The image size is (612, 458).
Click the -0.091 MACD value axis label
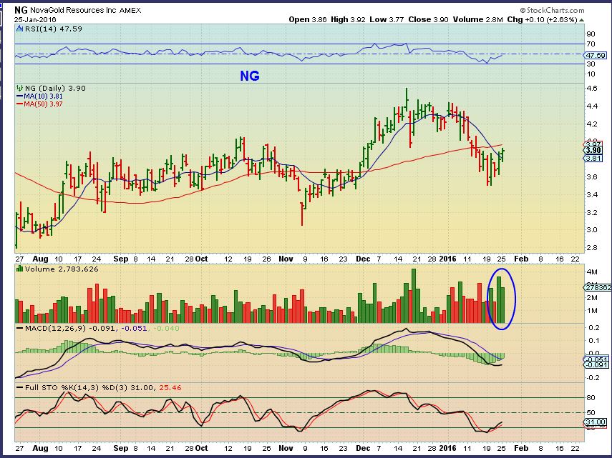[596, 365]
